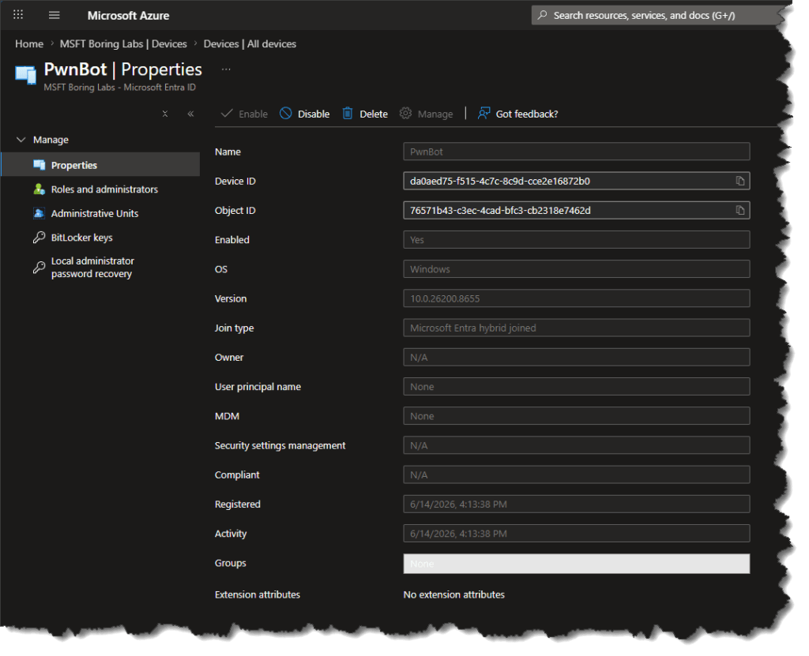Click the highlighted Groups field
The height and width of the screenshot is (656, 809).
pos(576,564)
